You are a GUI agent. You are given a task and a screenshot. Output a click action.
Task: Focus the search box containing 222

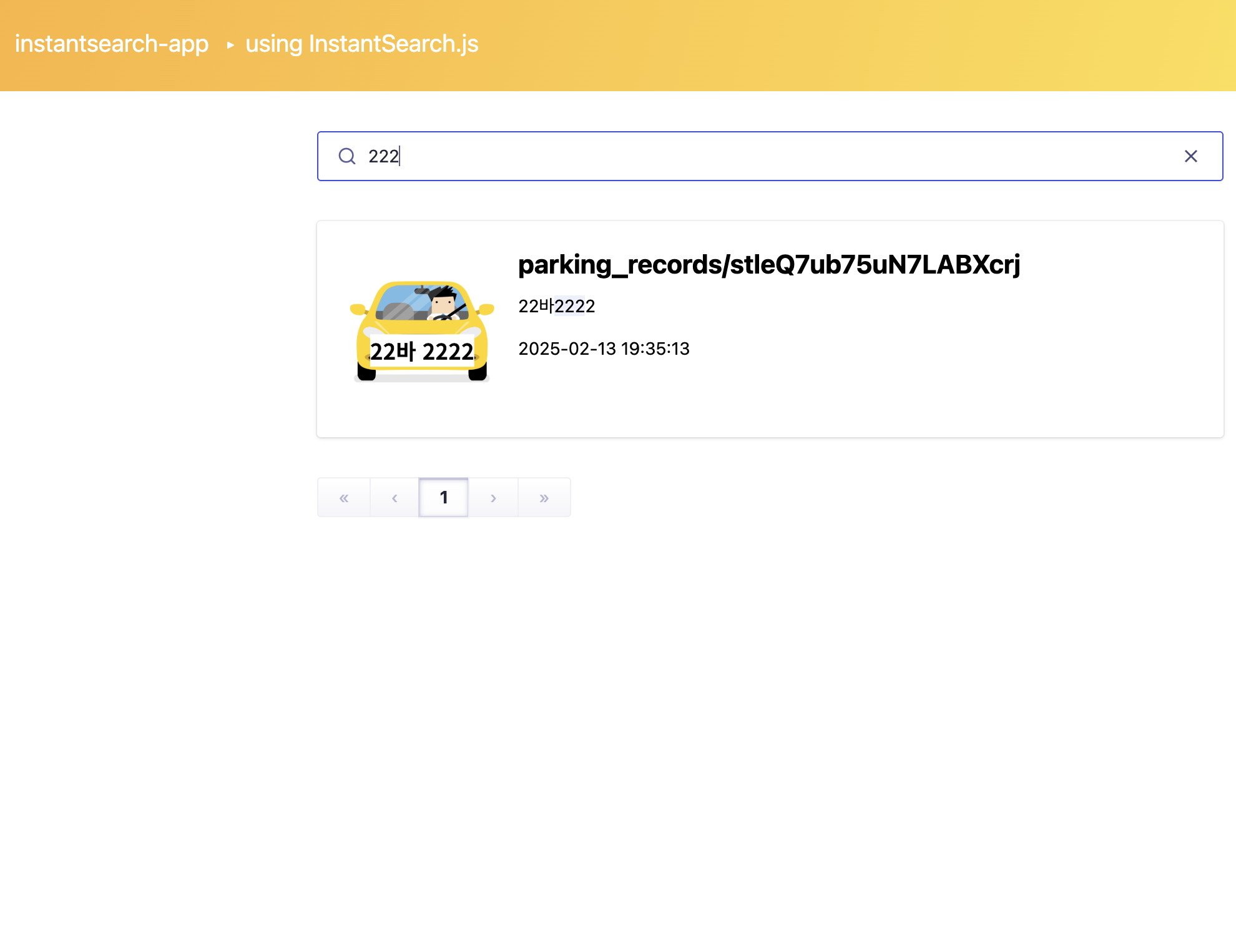[749, 156]
